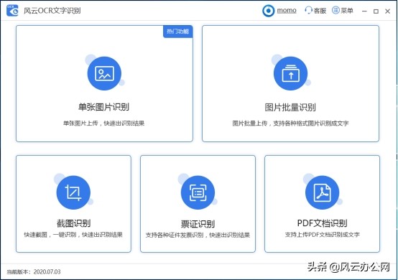Click text 单张图片上传，快速出识别结果

coord(103,123)
